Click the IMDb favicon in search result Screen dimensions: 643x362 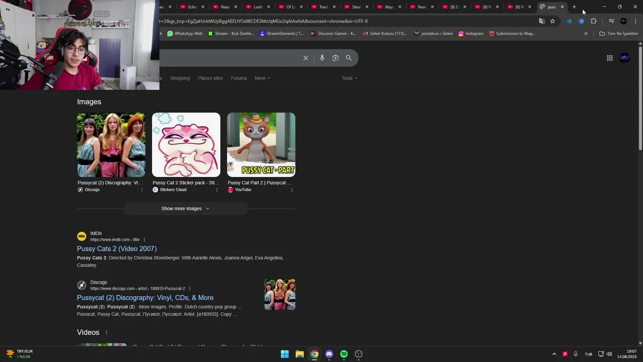[81, 236]
